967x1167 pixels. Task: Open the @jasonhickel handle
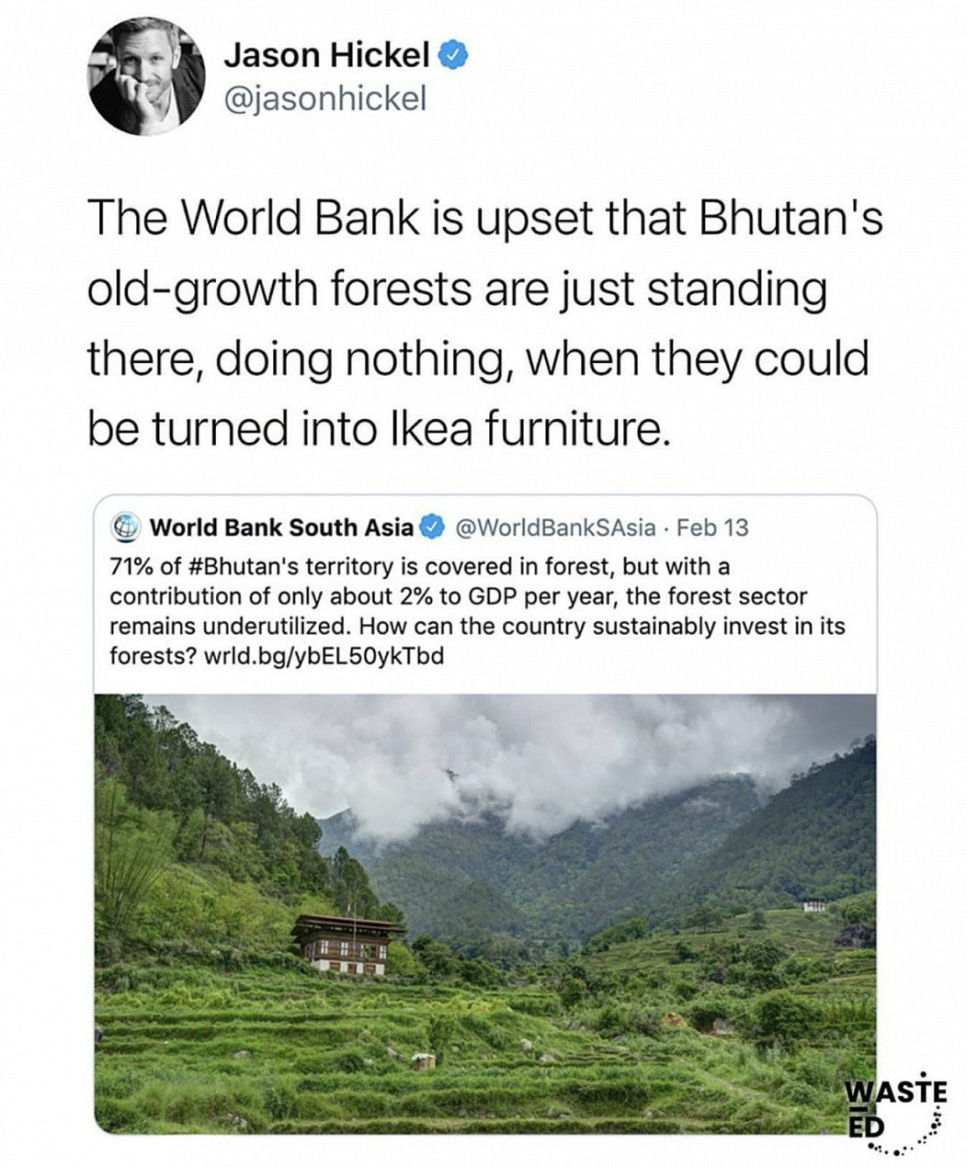point(326,98)
